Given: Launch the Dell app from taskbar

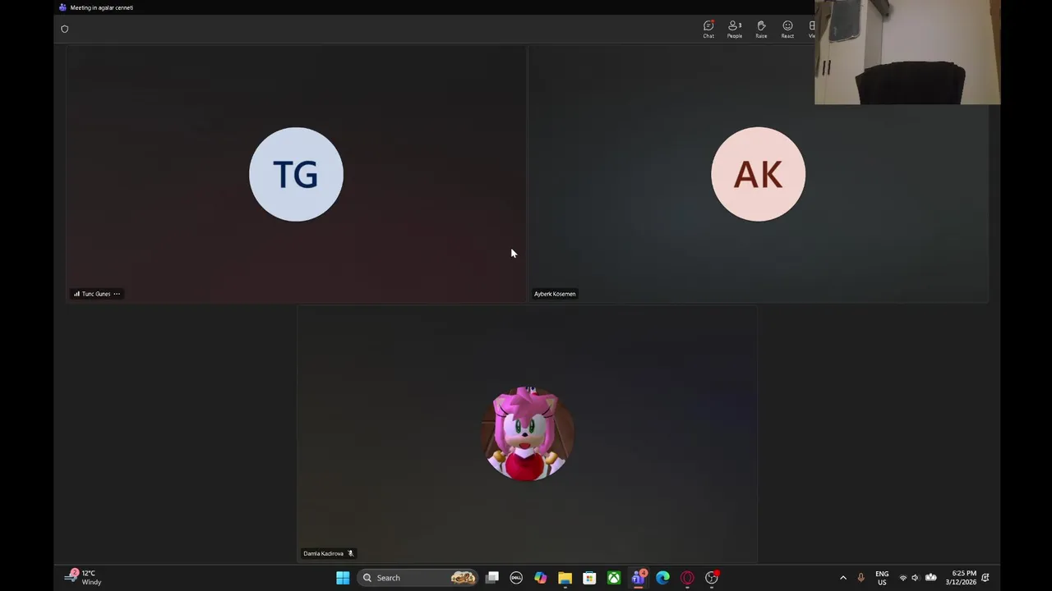Looking at the screenshot, I should coord(516,578).
